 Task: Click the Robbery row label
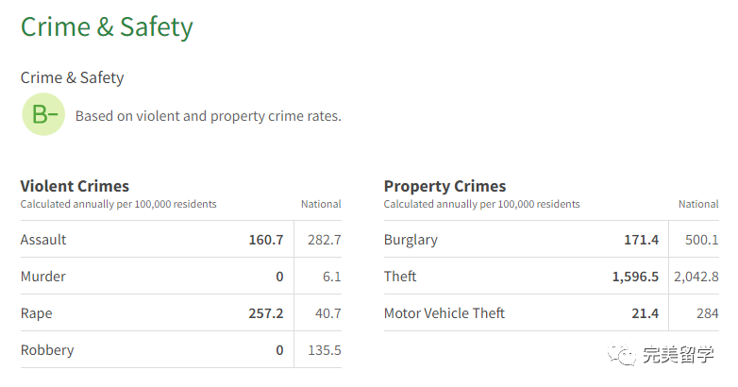pos(47,350)
